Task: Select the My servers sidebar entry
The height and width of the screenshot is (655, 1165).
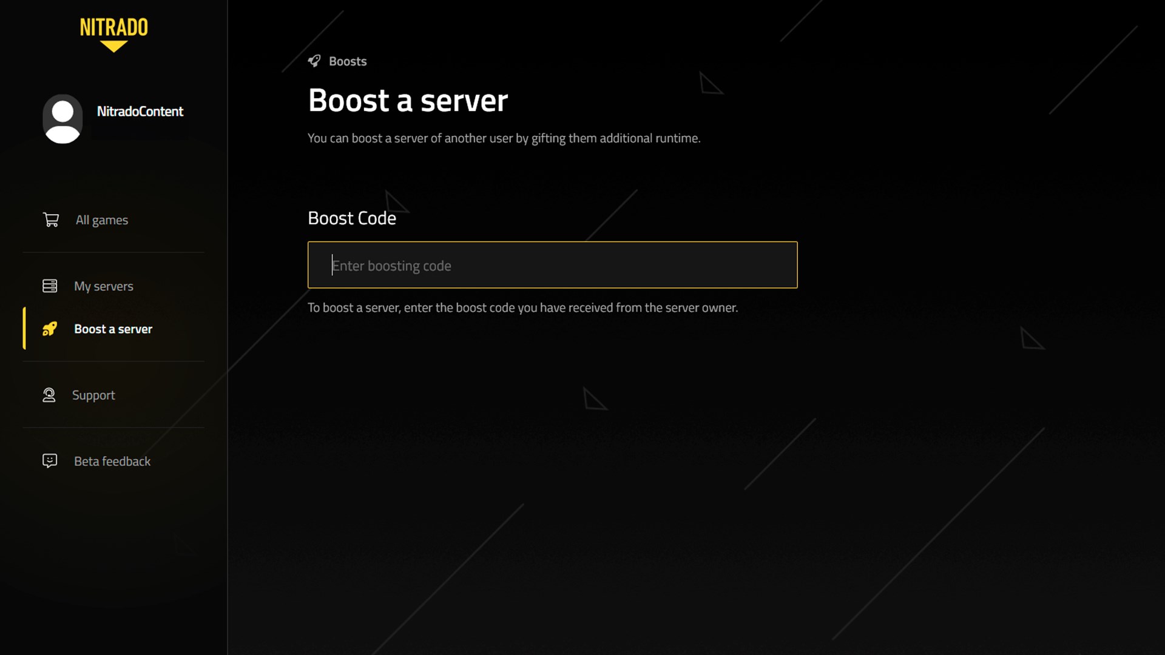Action: (104, 285)
